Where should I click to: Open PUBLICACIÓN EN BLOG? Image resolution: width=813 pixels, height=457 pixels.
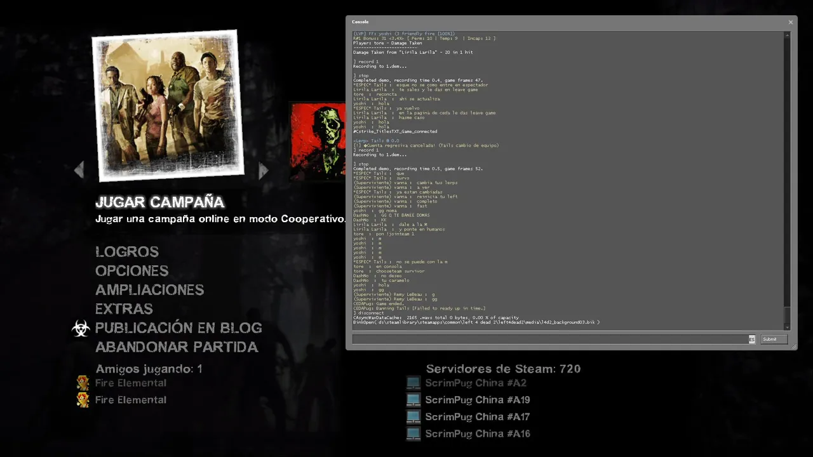178,328
